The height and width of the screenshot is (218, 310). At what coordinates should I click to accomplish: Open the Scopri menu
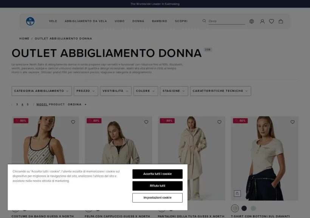(x=181, y=21)
